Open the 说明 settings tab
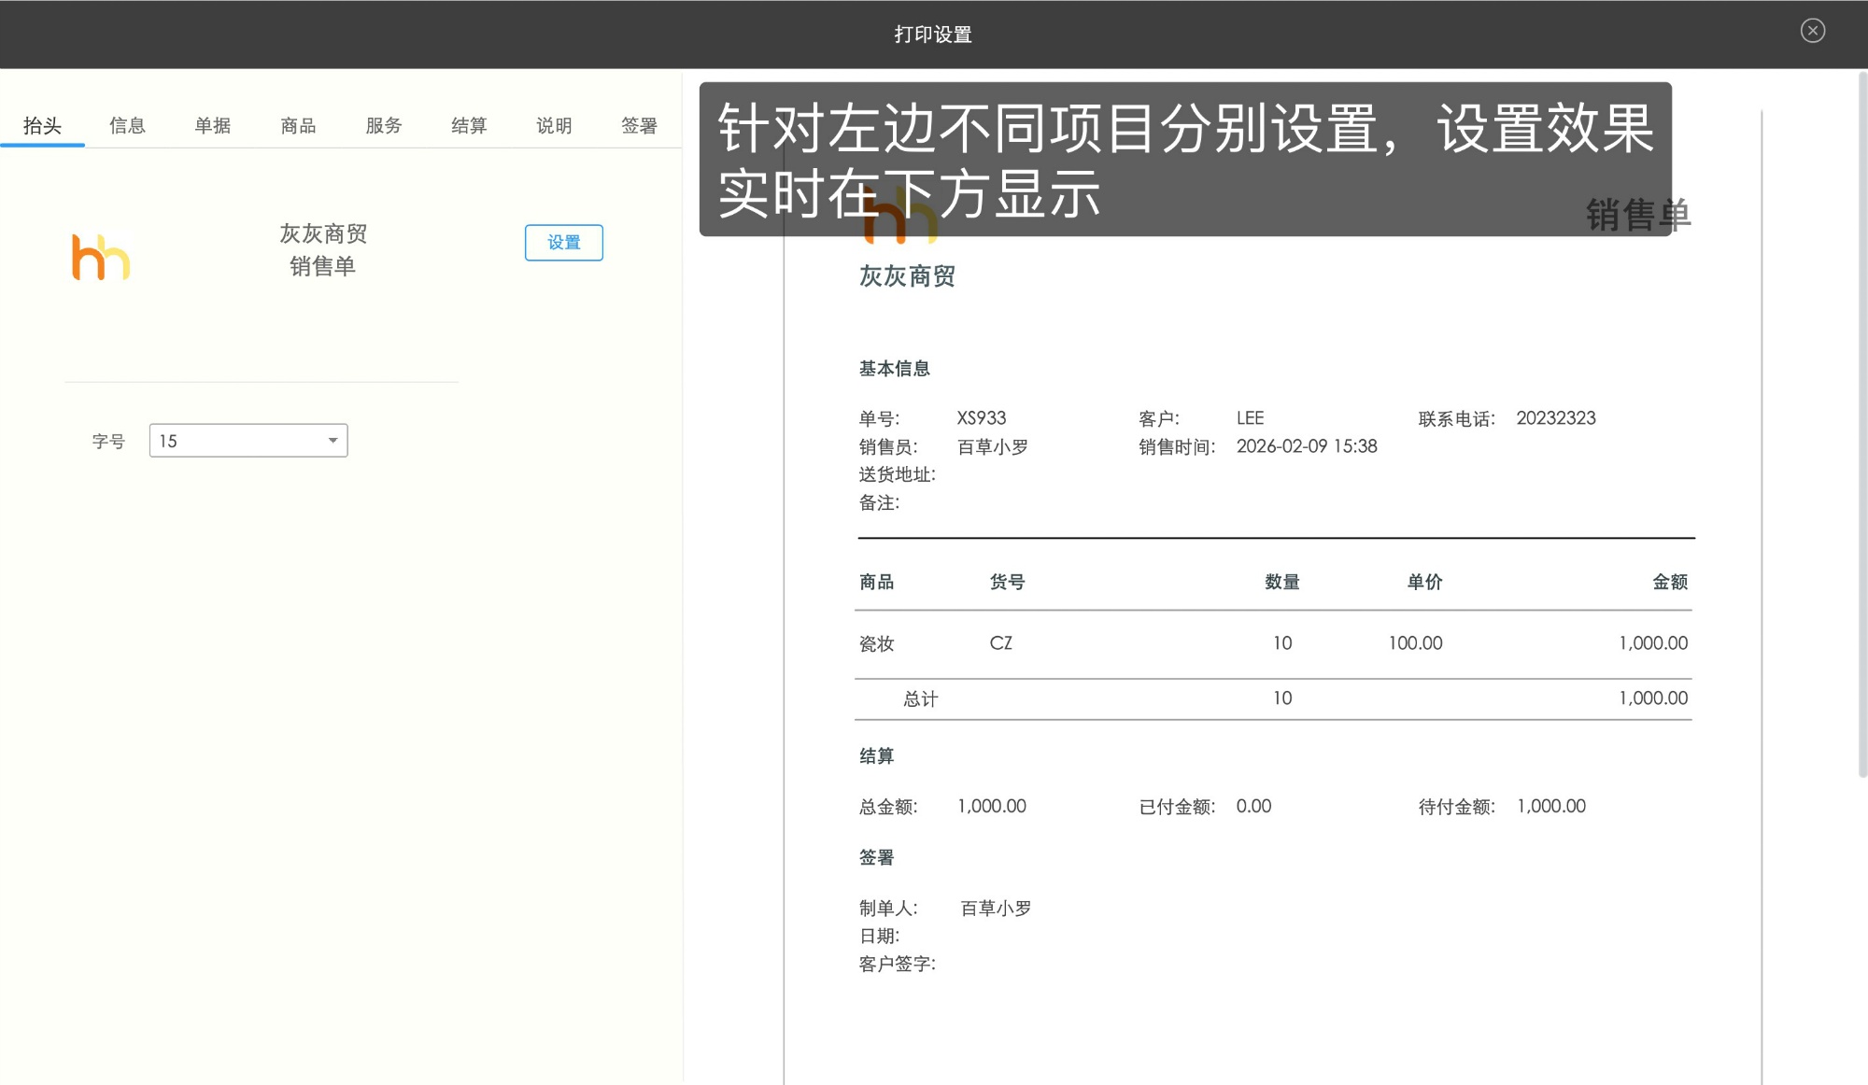Image resolution: width=1868 pixels, height=1085 pixels. pyautogui.click(x=555, y=125)
